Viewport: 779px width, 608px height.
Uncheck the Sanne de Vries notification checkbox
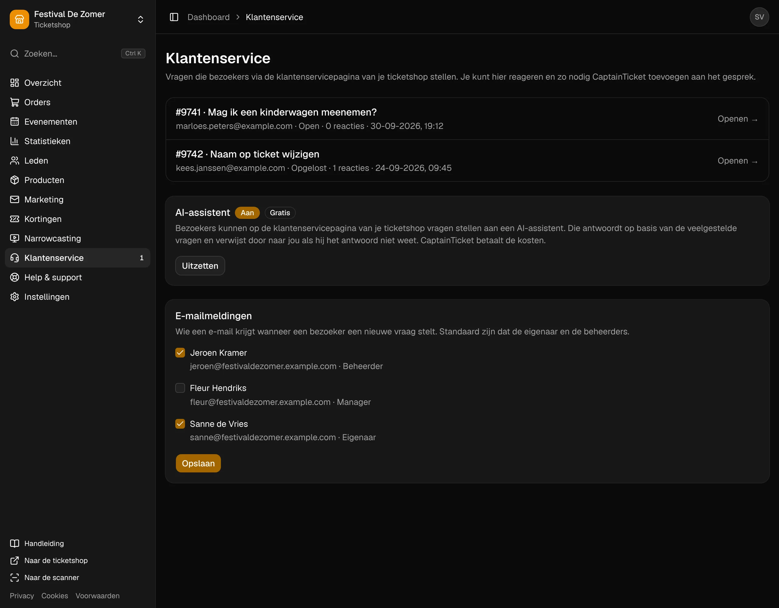(180, 423)
